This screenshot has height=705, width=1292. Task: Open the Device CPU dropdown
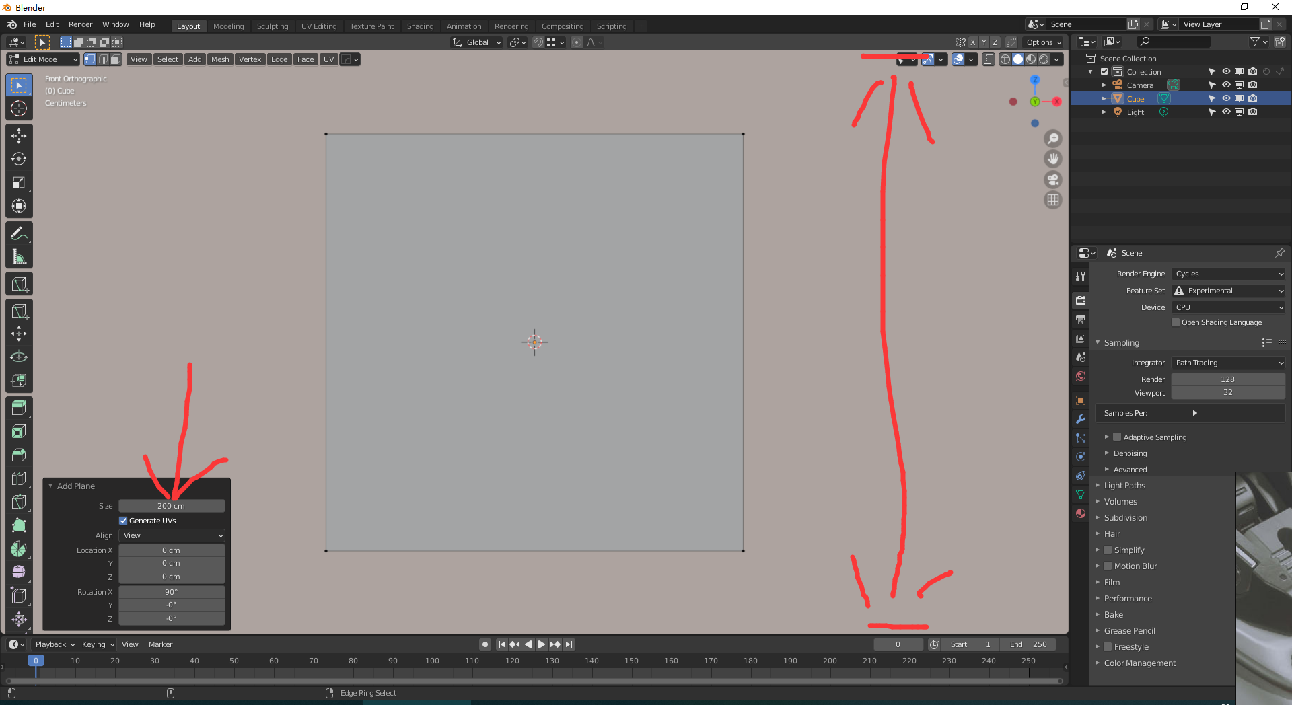[x=1229, y=307]
